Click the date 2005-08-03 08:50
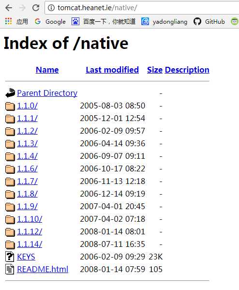This screenshot has width=239, height=290. pyautogui.click(x=113, y=106)
